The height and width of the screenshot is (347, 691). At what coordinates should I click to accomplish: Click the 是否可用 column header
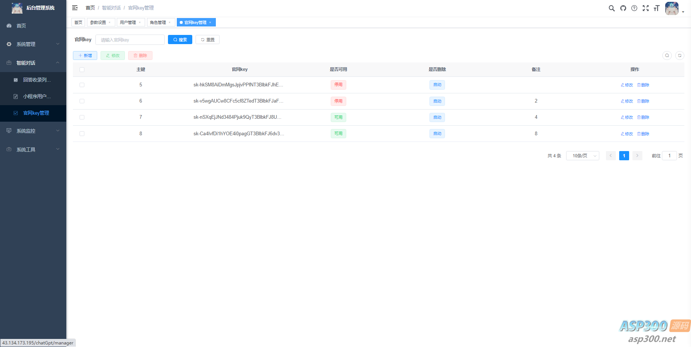(339, 69)
